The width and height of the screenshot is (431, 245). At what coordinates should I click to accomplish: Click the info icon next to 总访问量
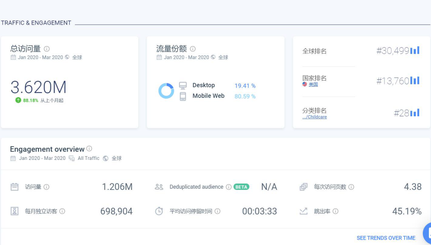(47, 48)
